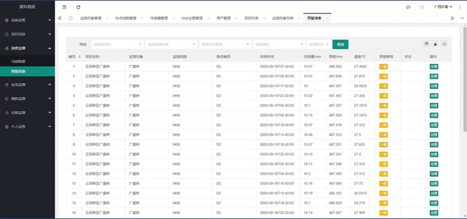The image size is (467, 219).
Task: Open the 请选择项目 dropdown
Action: pos(118,44)
